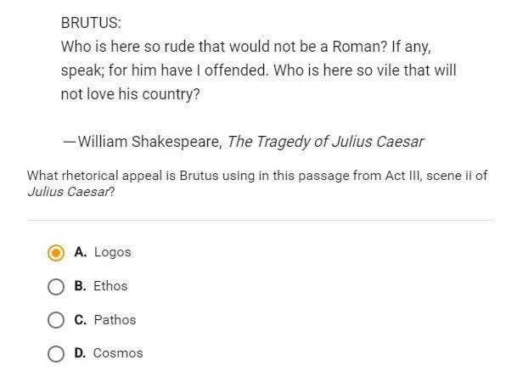Click the 'Pathos' answer text

pyautogui.click(x=115, y=320)
